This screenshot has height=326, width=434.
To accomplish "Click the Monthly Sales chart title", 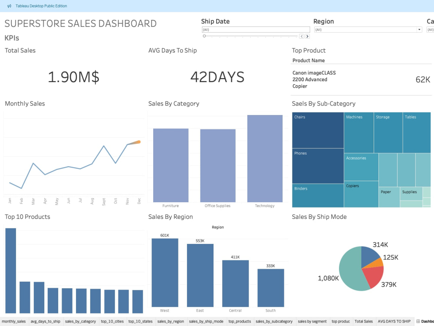I will click(x=25, y=103).
